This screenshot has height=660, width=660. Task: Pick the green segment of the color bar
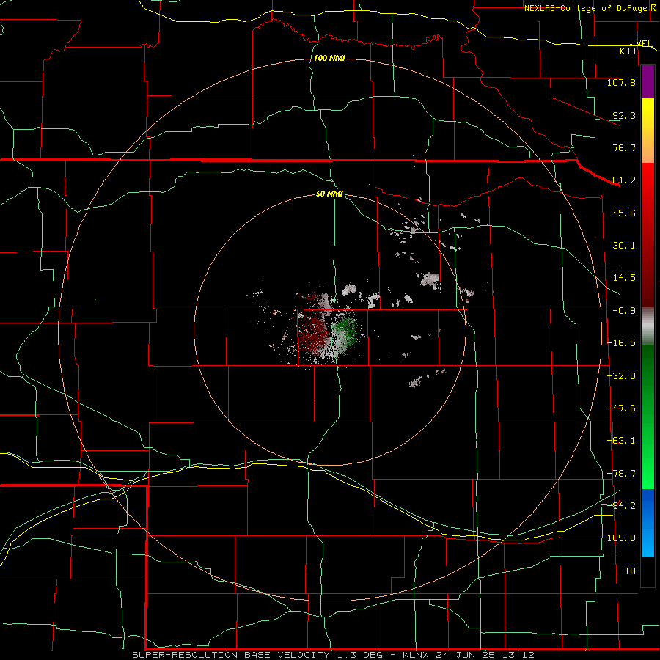coord(648,417)
